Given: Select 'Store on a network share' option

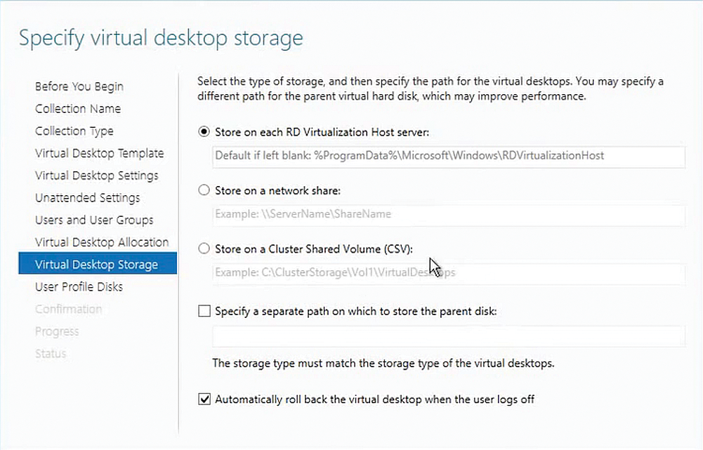Looking at the screenshot, I should pos(204,190).
